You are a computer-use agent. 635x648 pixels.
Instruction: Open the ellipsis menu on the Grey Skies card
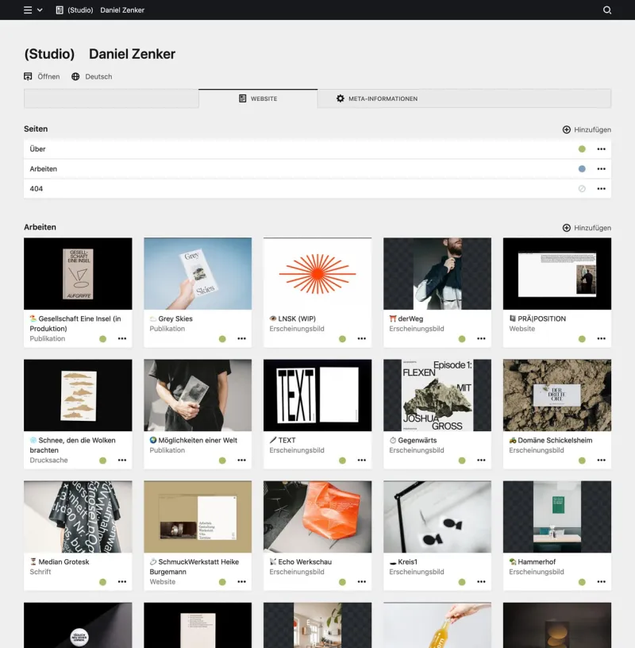click(x=242, y=338)
